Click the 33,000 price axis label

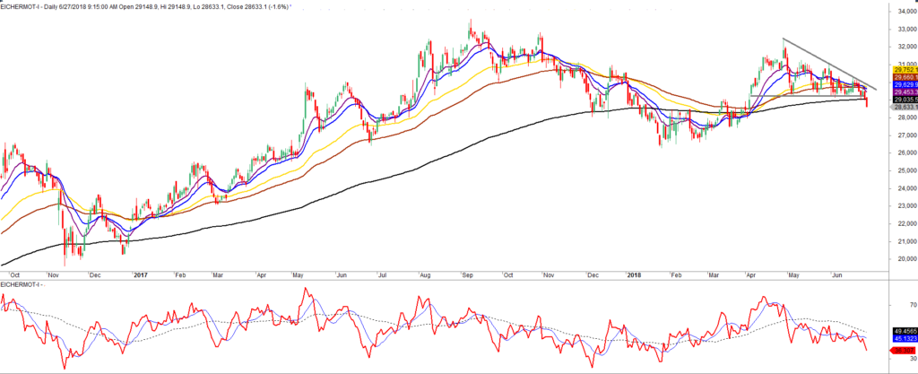click(905, 29)
